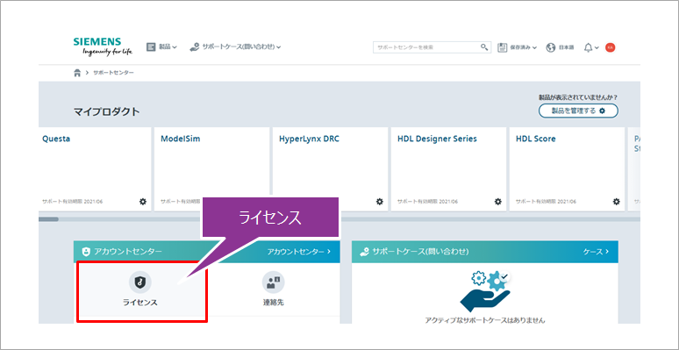Click the support case hand-gear icon in navbar
Screen dimensions: 679x350
195,47
